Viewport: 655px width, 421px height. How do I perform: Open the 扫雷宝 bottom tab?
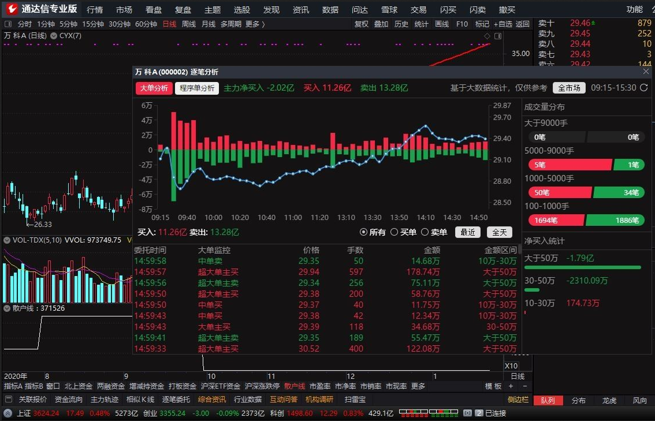(355, 400)
